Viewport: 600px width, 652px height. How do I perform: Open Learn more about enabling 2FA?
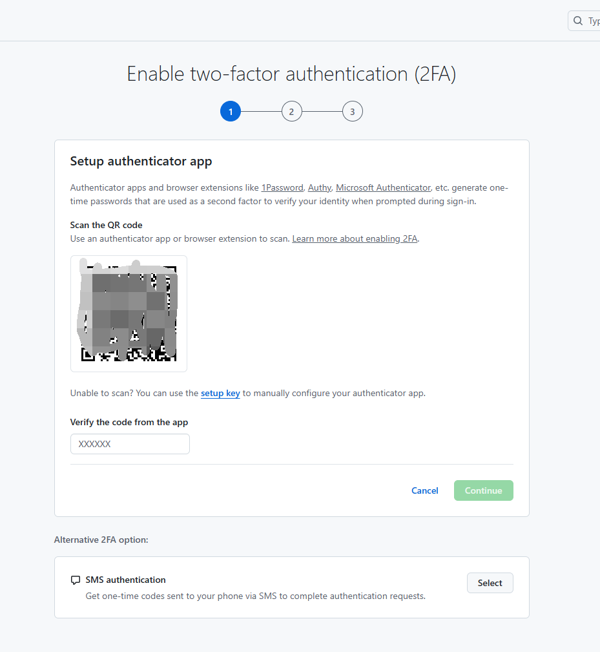pyautogui.click(x=355, y=238)
